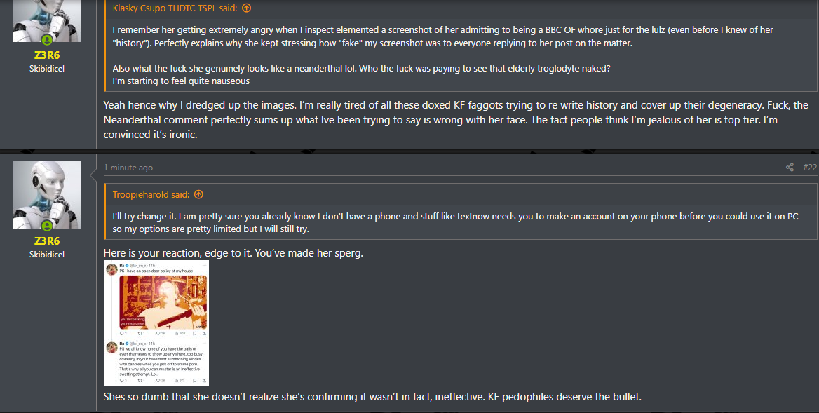View Z3R6 username profile in upper post
Viewport: 819px width, 413px height.
(47, 55)
